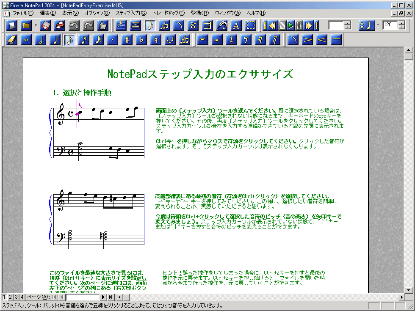Select the quarter rest icon

click(232, 40)
